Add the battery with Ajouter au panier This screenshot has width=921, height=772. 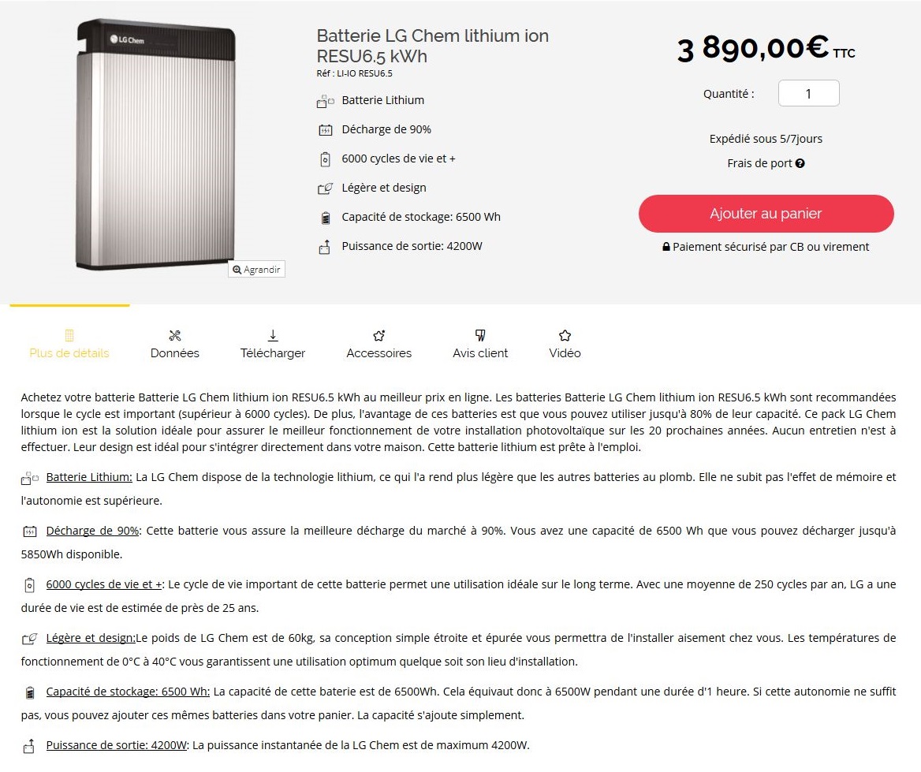[766, 214]
